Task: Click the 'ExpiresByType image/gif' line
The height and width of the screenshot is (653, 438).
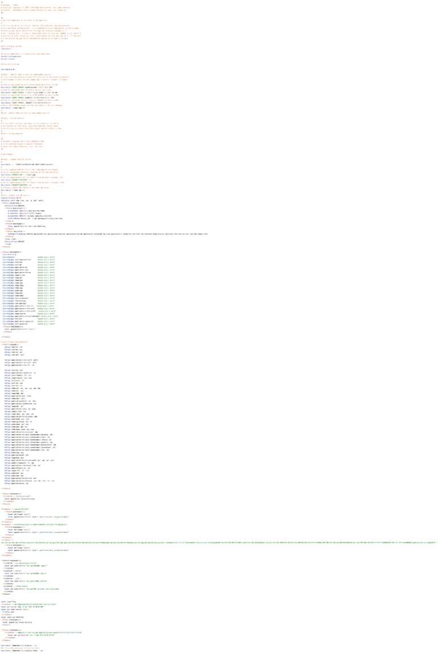Action: [x=29, y=278]
